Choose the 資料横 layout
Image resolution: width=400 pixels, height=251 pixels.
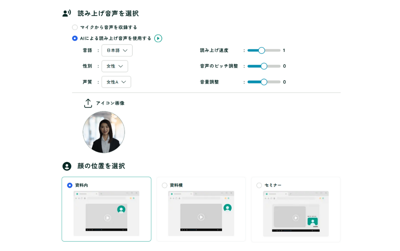[165, 185]
